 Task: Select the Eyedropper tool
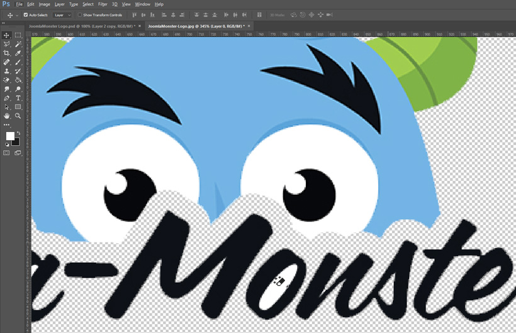coord(18,53)
